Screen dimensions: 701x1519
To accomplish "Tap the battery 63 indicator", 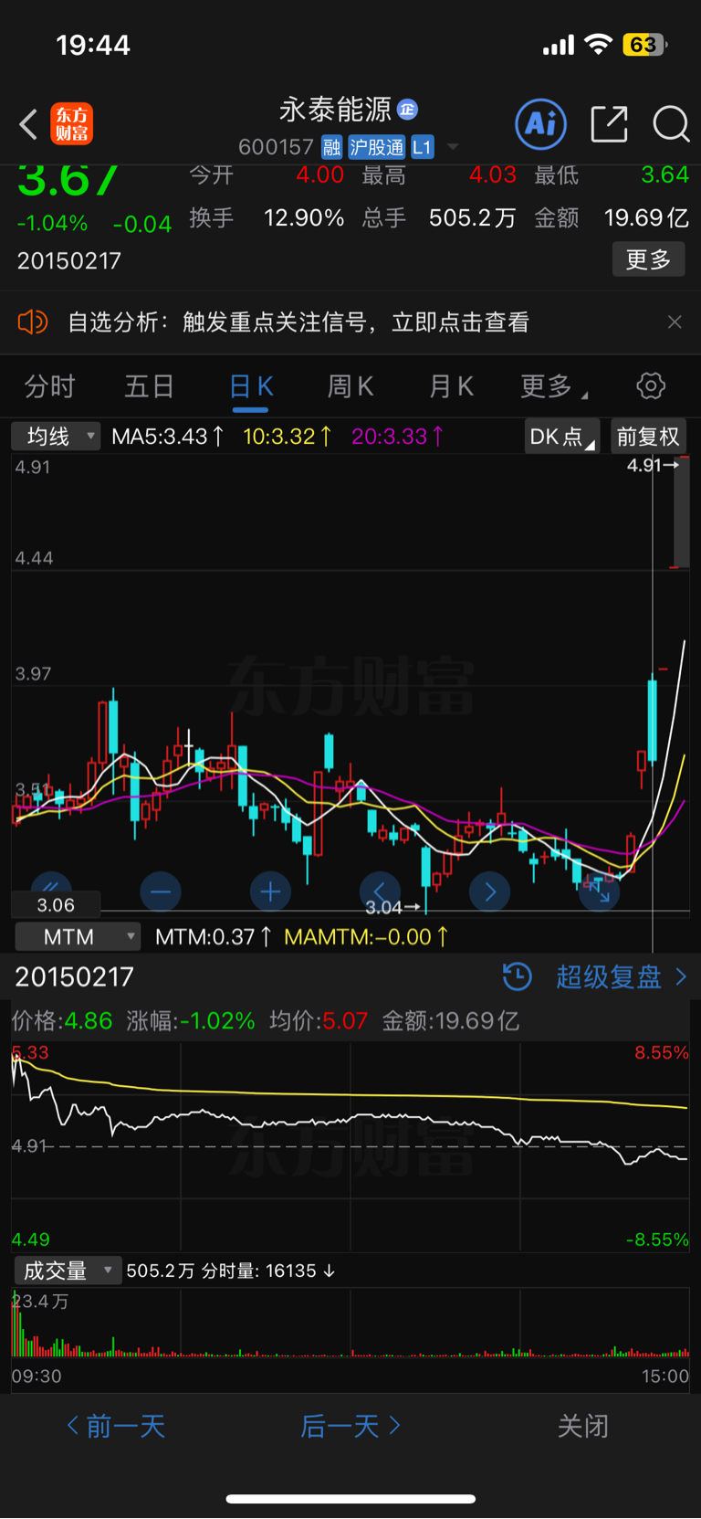I will click(x=644, y=44).
